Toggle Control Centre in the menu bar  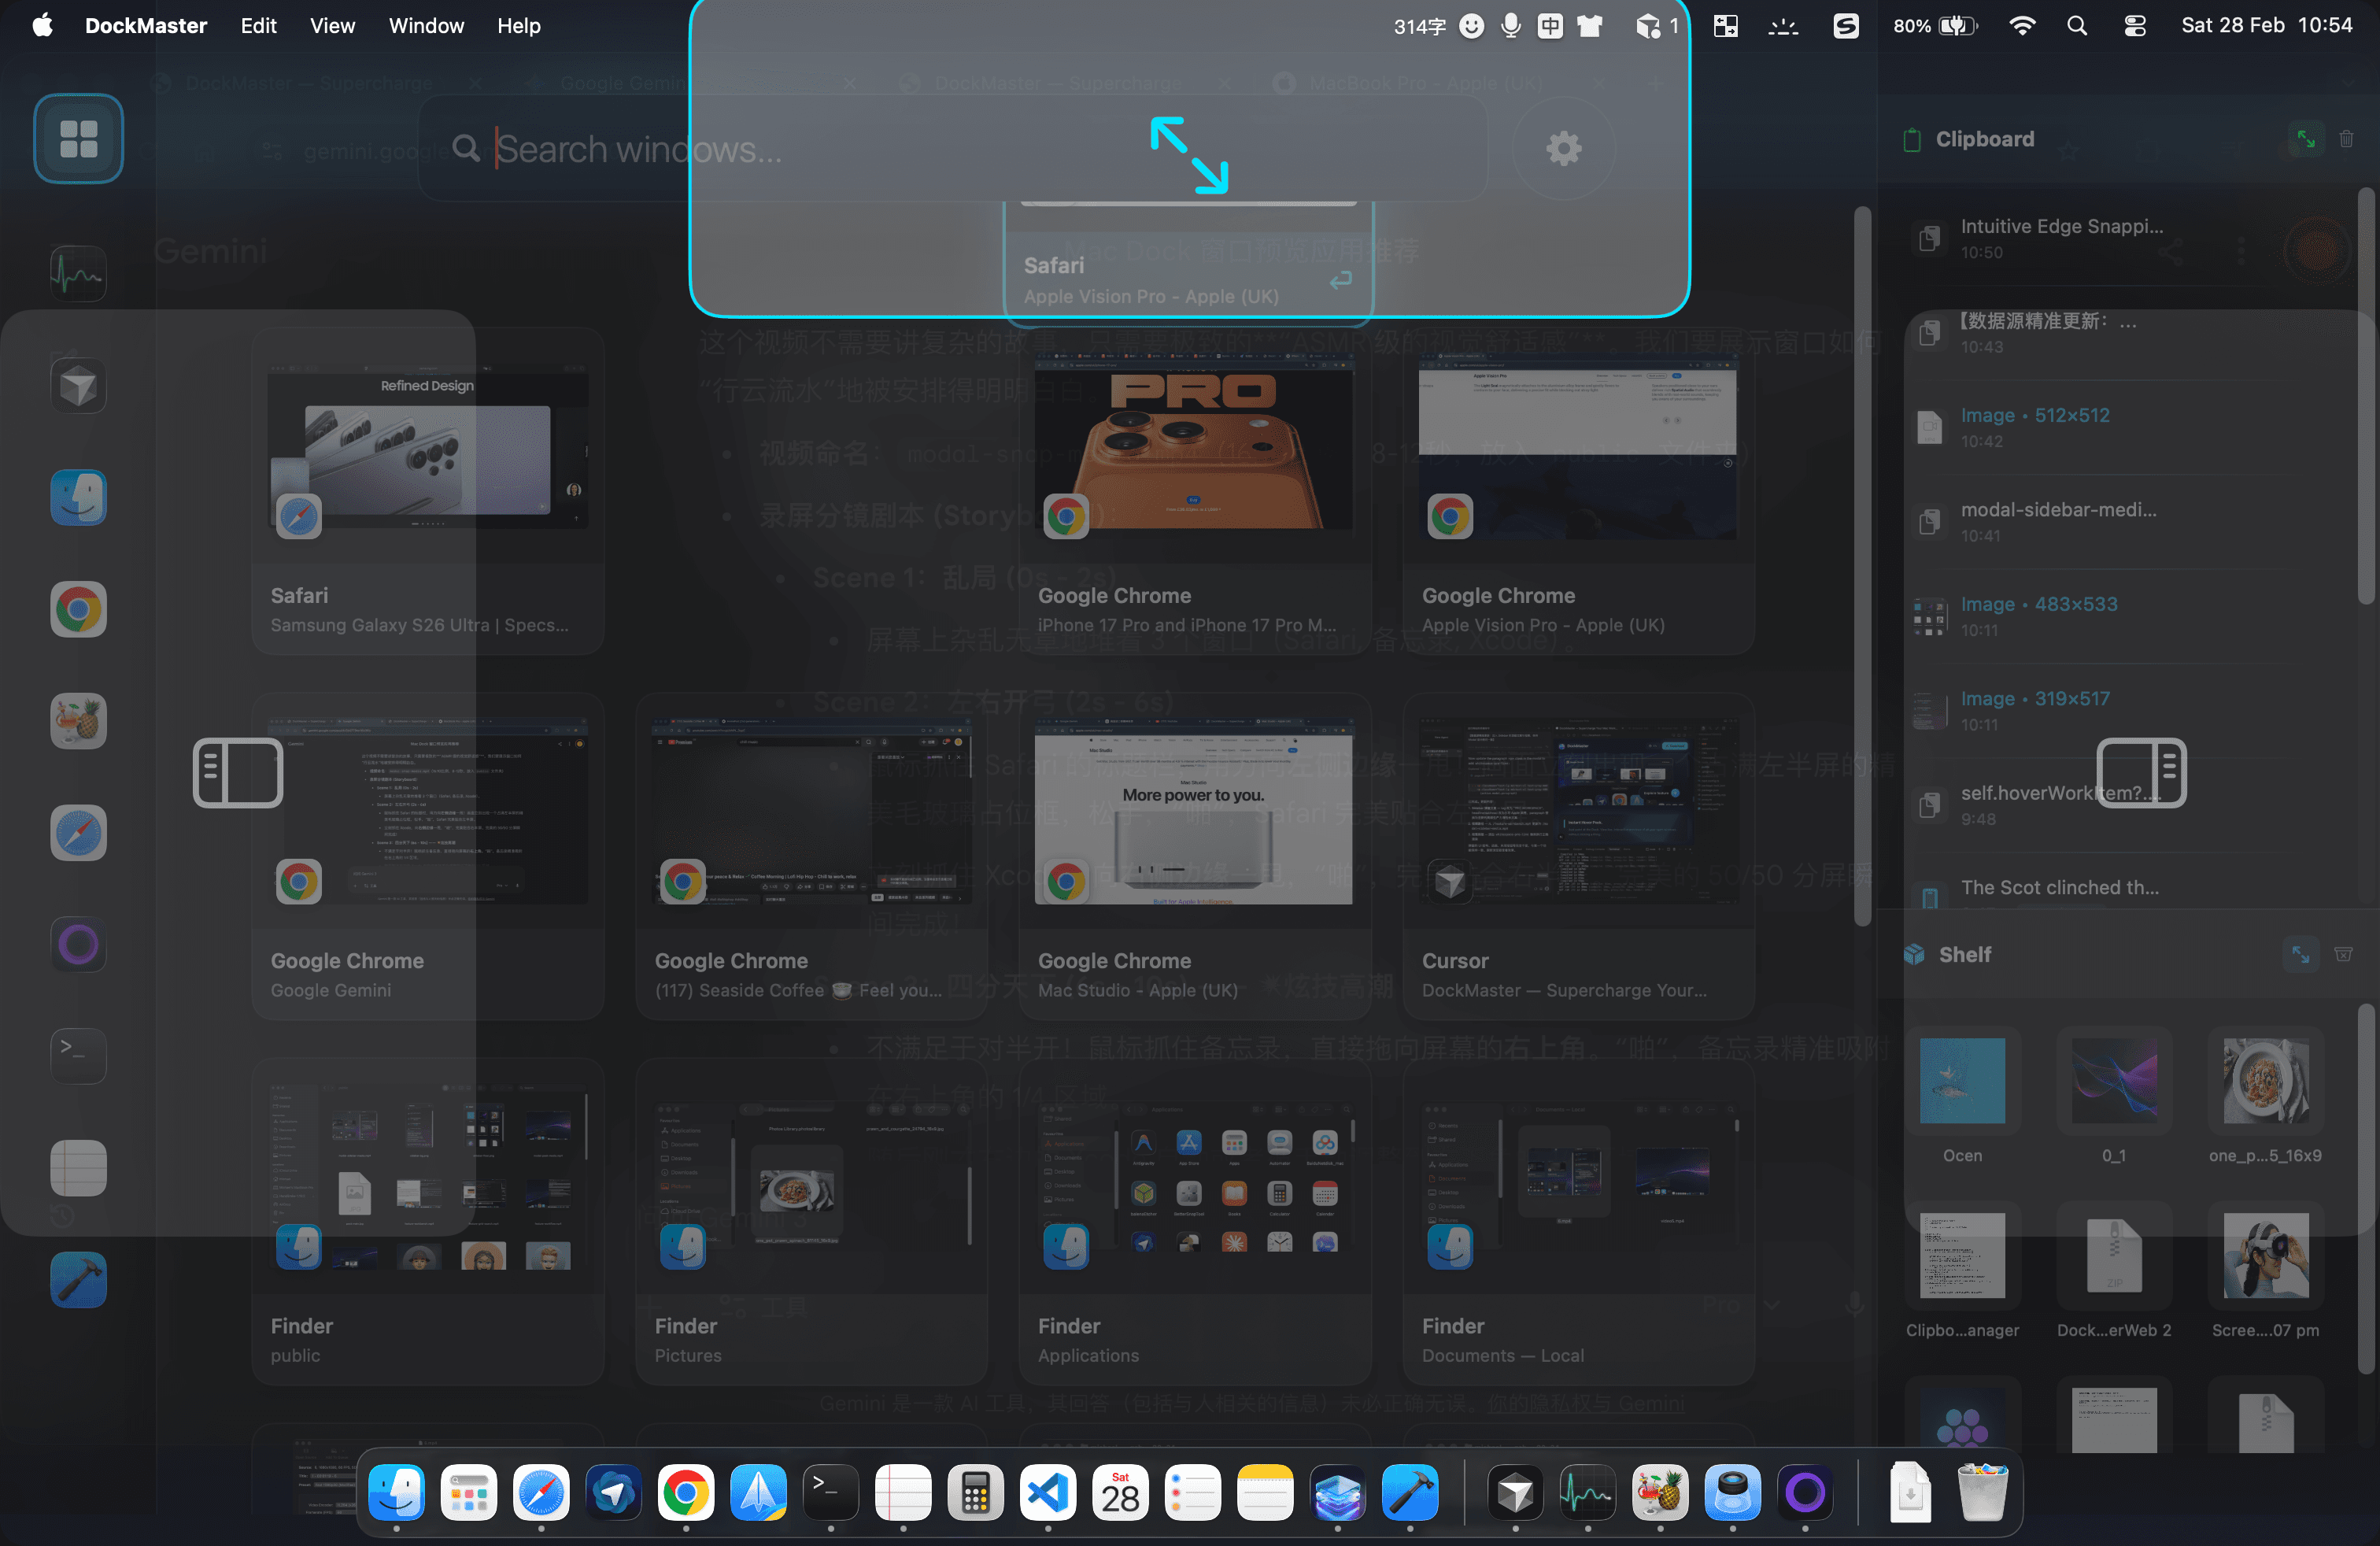tap(2135, 26)
